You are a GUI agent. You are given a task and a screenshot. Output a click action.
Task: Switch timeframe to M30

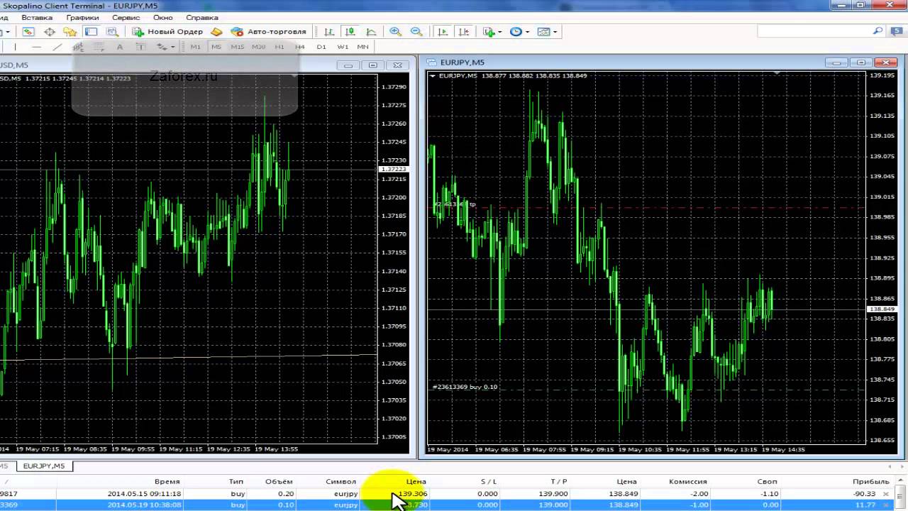pyautogui.click(x=258, y=47)
